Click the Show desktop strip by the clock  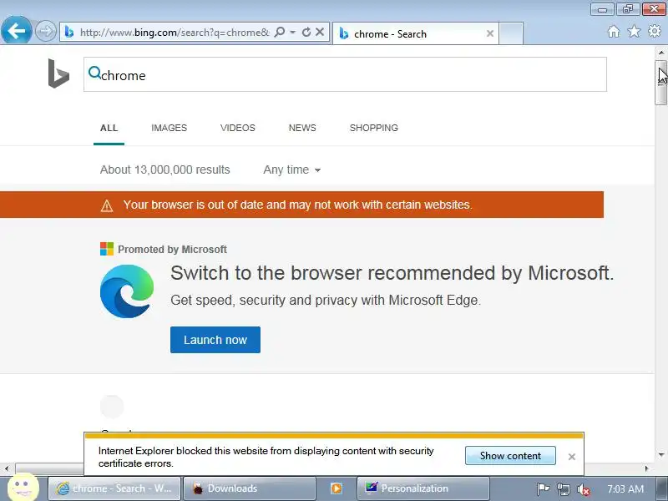[x=663, y=488]
